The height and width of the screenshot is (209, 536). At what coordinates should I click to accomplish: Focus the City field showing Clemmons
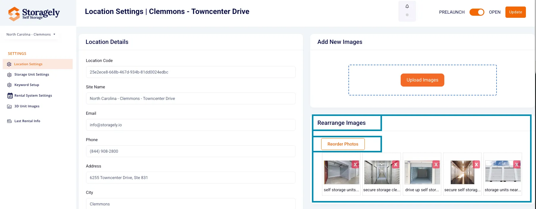[x=191, y=204]
